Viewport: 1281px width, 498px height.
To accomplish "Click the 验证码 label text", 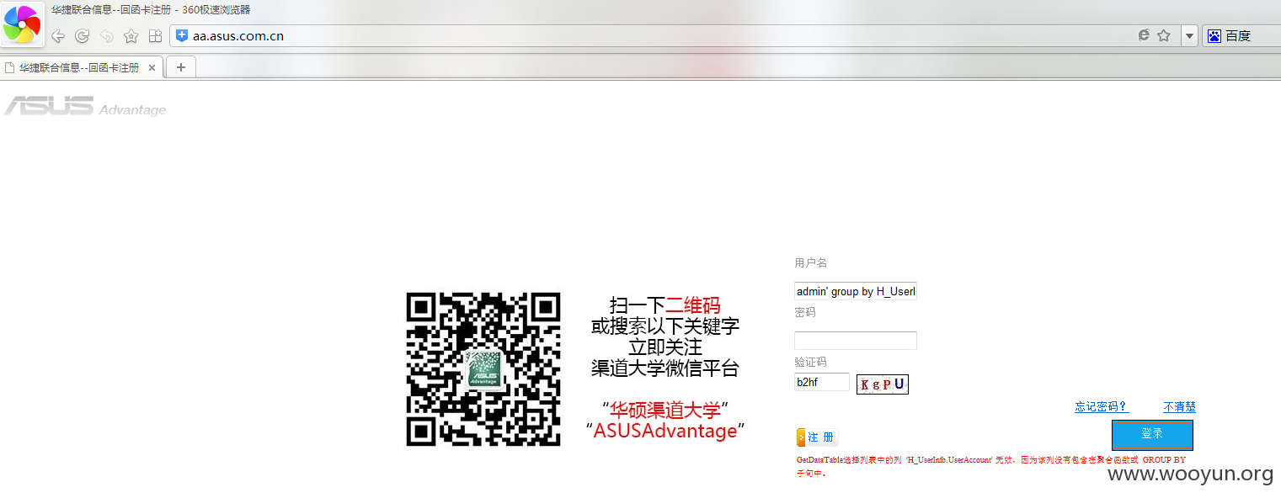I will 811,363.
